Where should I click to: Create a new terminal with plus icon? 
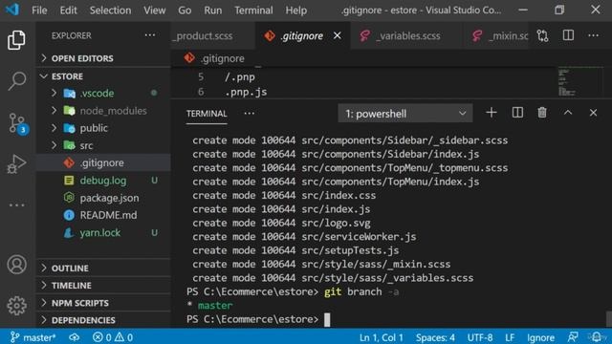[491, 113]
